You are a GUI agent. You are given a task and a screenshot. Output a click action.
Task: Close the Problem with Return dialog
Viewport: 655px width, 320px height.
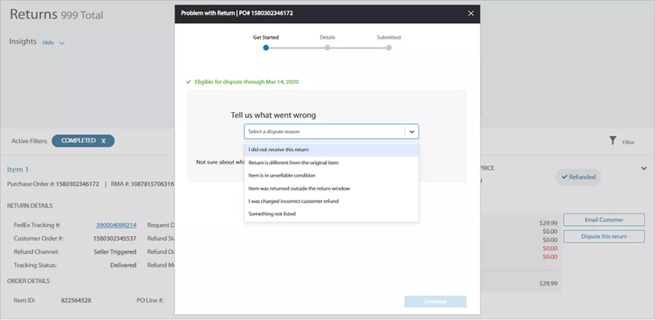(470, 13)
